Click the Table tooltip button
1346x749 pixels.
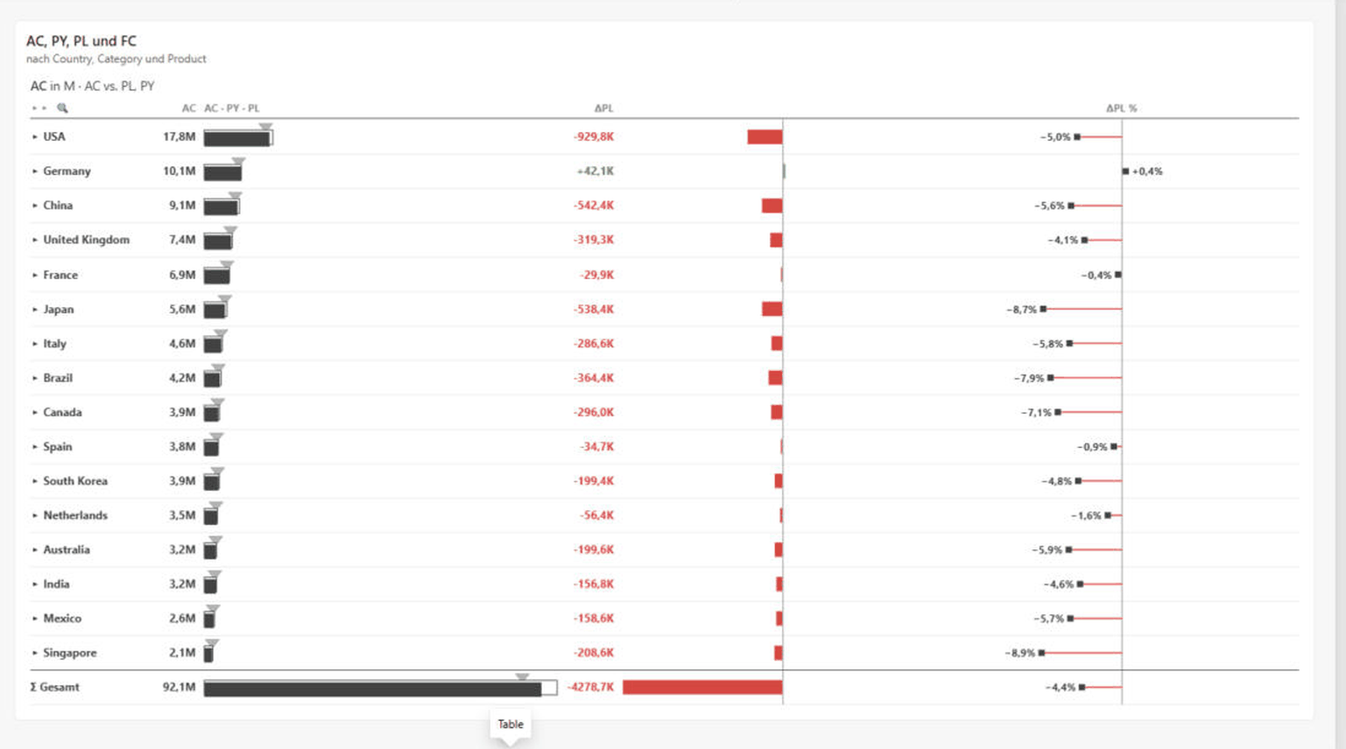(x=511, y=724)
